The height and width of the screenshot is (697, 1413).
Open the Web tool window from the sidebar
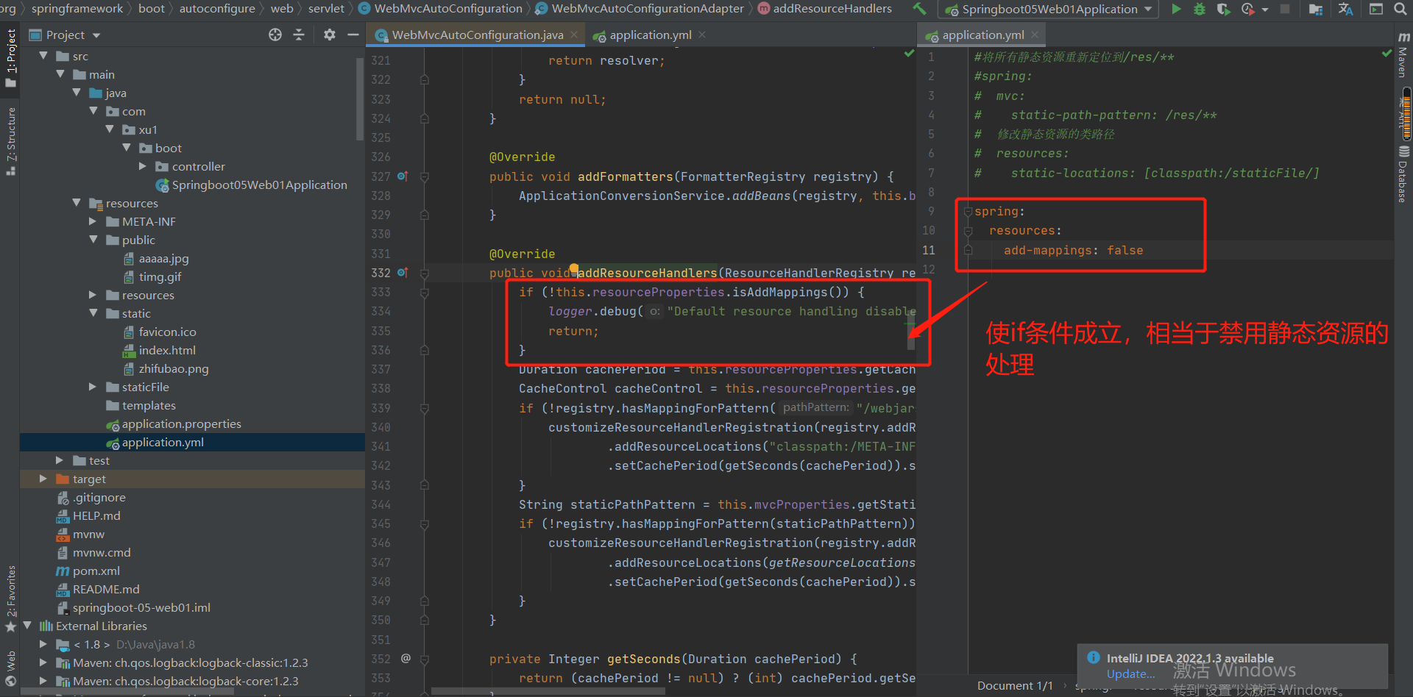(11, 668)
